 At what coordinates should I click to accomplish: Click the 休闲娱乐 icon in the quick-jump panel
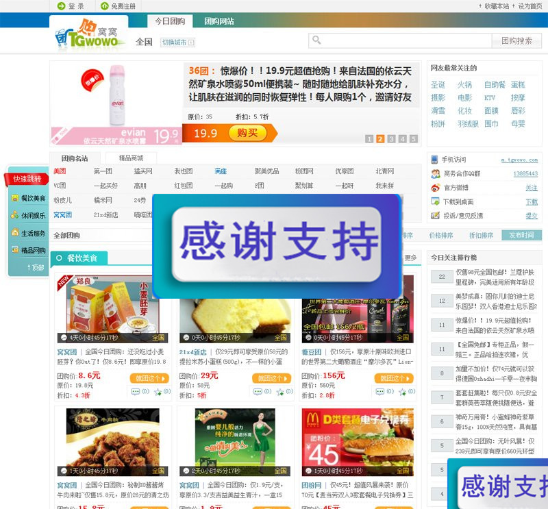click(x=14, y=215)
